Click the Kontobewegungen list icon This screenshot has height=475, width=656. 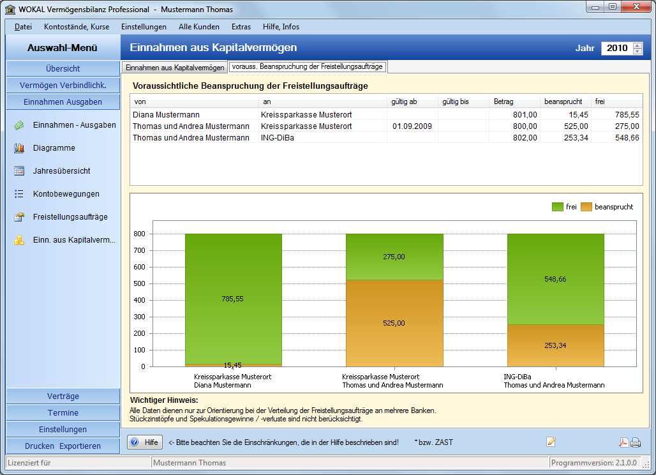click(x=19, y=193)
